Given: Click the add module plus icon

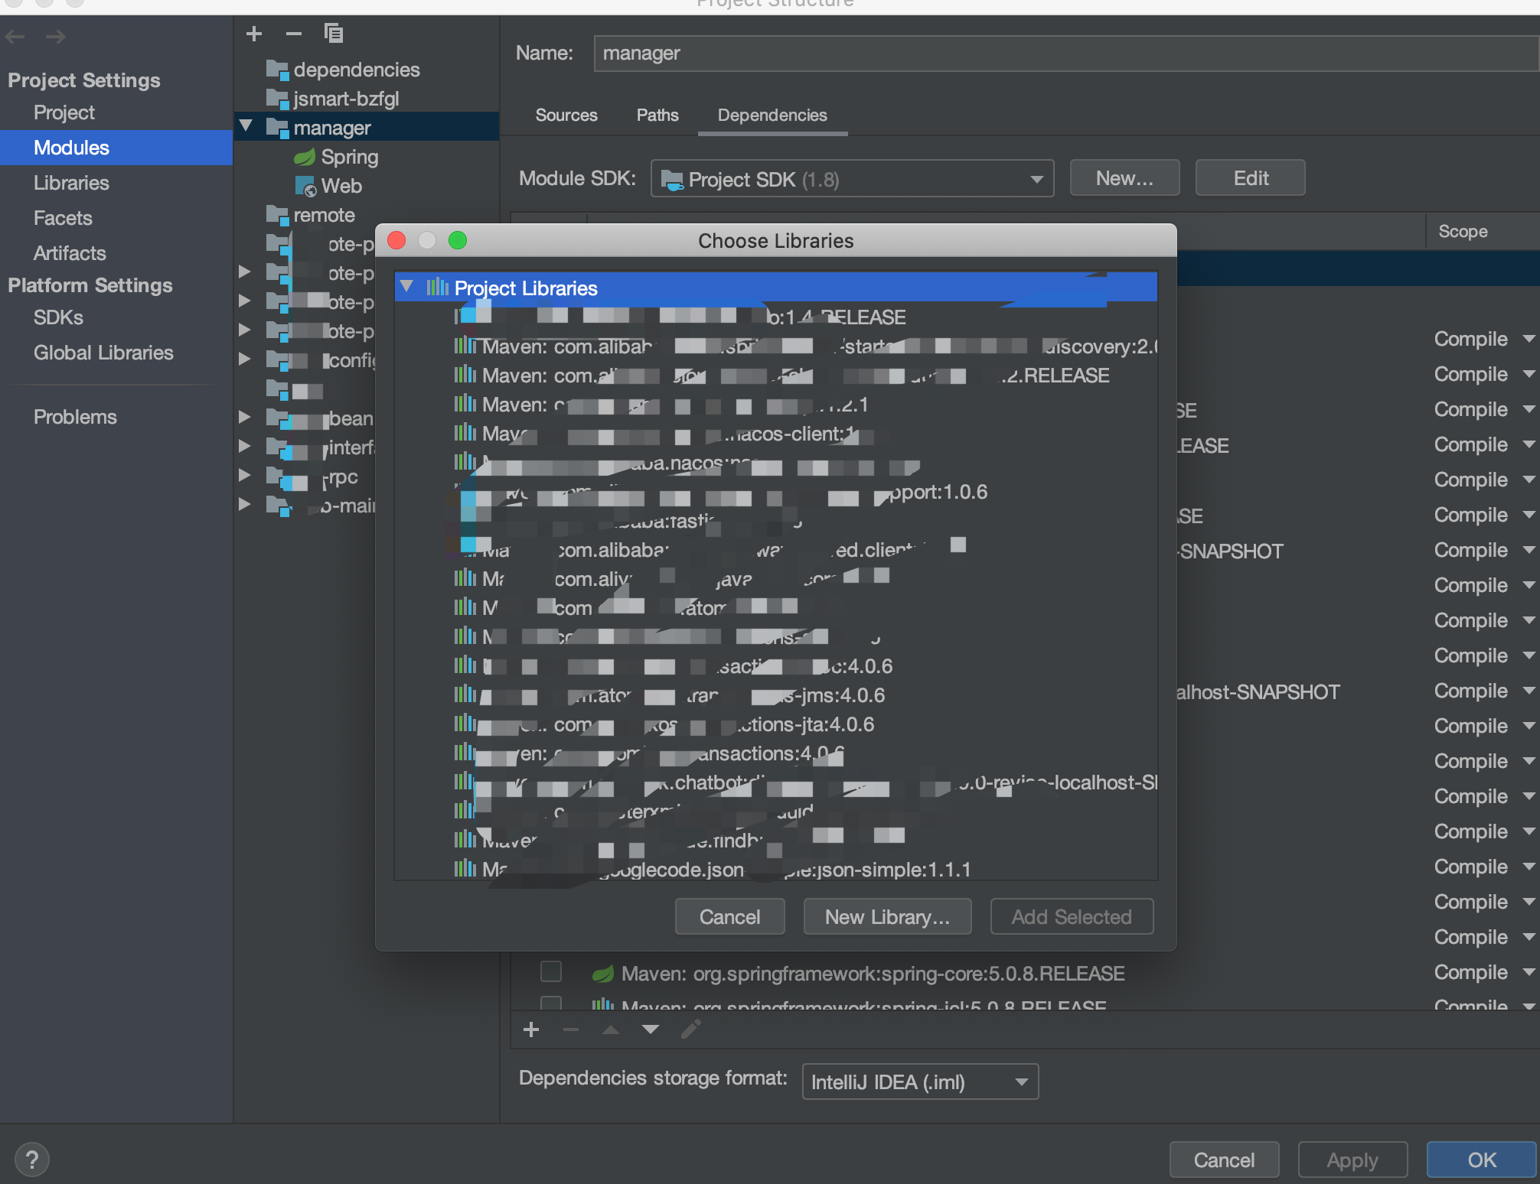Looking at the screenshot, I should [x=254, y=34].
